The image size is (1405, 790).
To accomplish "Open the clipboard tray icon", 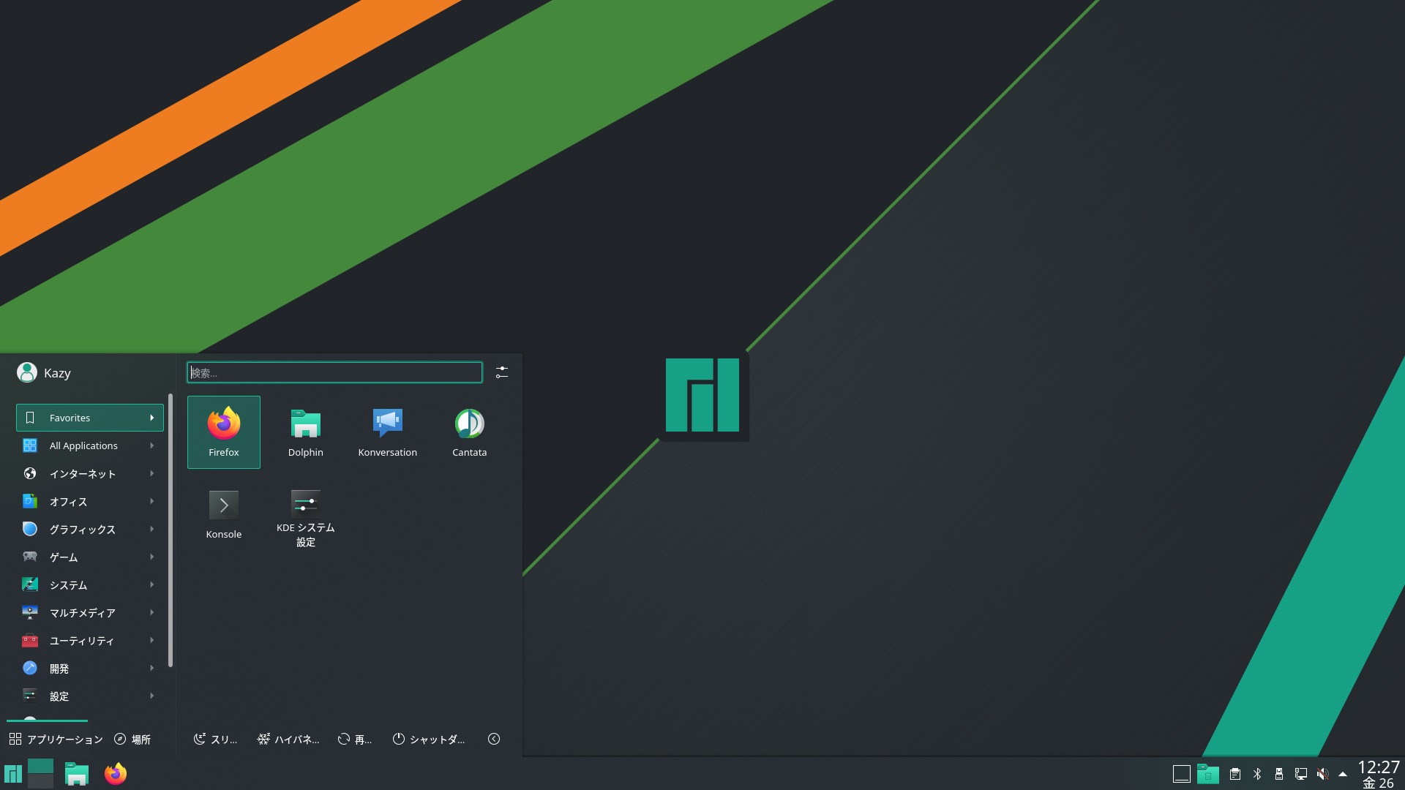I will coord(1235,774).
